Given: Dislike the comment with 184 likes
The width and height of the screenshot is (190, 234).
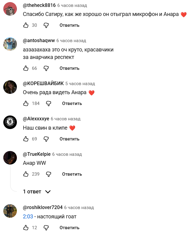Looking at the screenshot, I should point(48,103).
